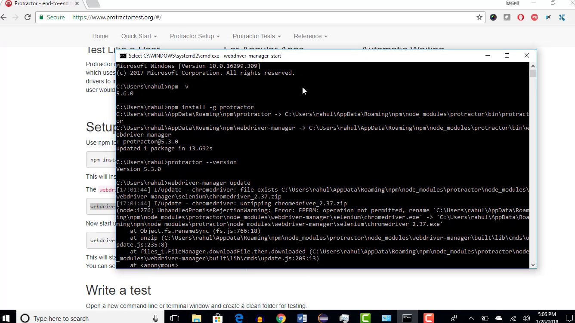The image size is (575, 323).
Task: Open Eclipse IDE from the taskbar
Action: click(323, 318)
